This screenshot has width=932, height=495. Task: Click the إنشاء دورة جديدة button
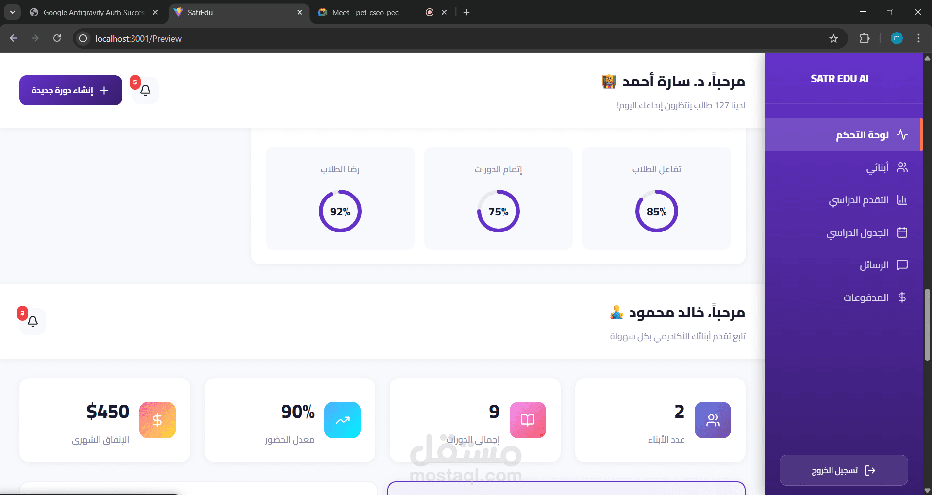click(71, 90)
